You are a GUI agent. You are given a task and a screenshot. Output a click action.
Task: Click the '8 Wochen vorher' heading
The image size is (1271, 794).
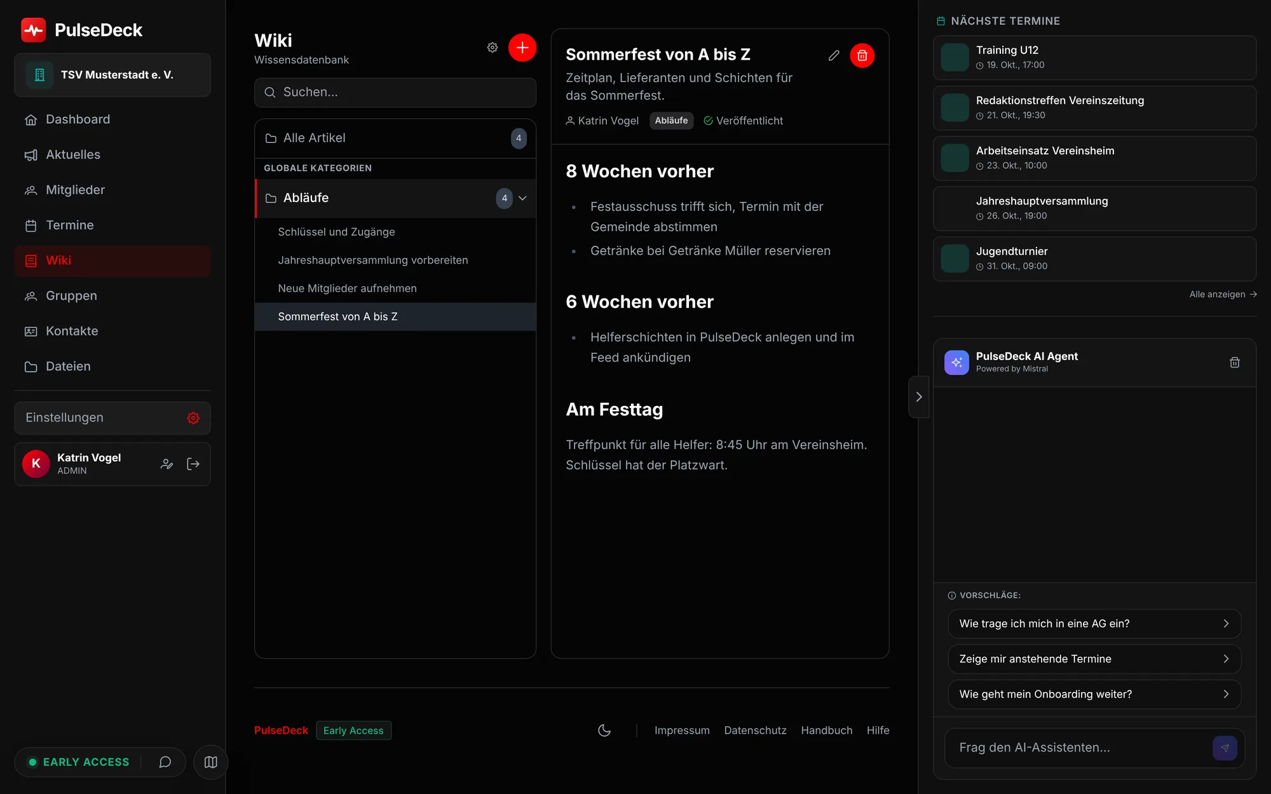coord(639,172)
